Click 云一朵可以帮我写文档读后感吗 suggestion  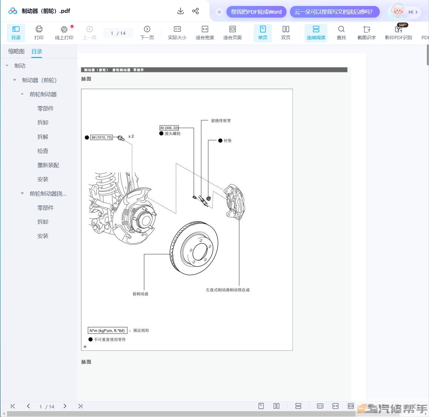[335, 12]
